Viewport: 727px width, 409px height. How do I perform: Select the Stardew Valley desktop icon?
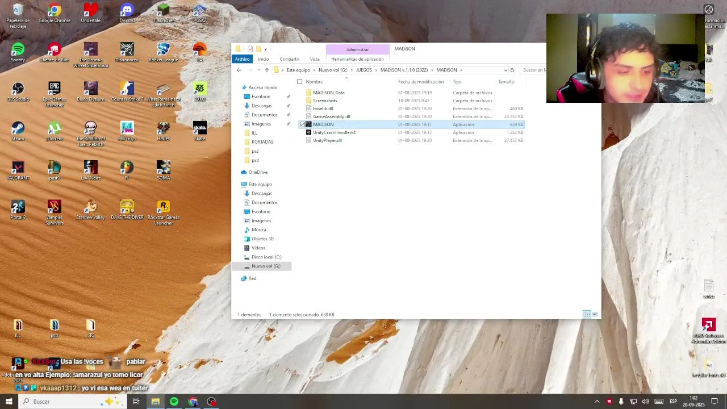coord(91,210)
